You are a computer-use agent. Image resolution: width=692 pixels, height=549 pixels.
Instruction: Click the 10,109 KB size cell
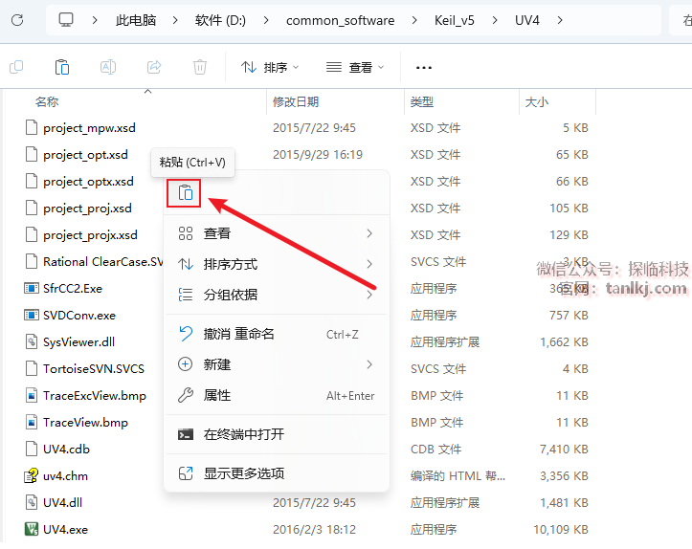[x=561, y=529]
